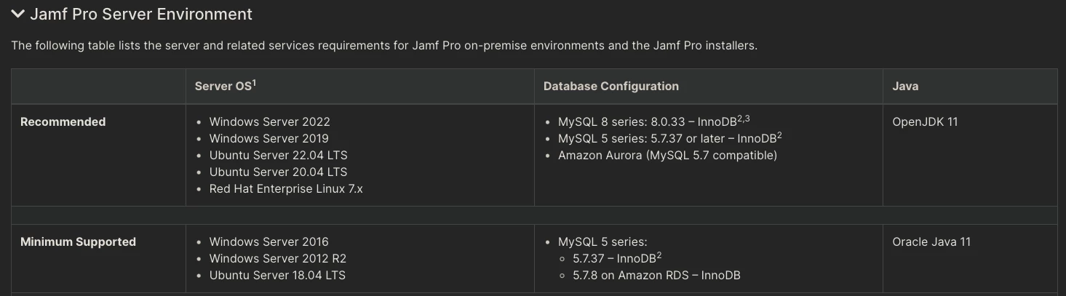Select the Red Hat Enterprise Linux 7.x entry

point(286,188)
